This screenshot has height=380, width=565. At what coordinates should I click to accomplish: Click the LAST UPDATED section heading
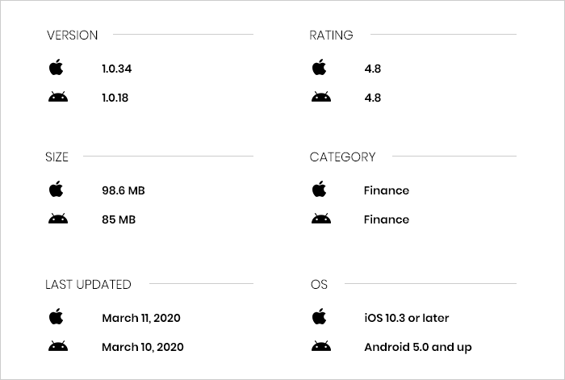click(x=88, y=284)
